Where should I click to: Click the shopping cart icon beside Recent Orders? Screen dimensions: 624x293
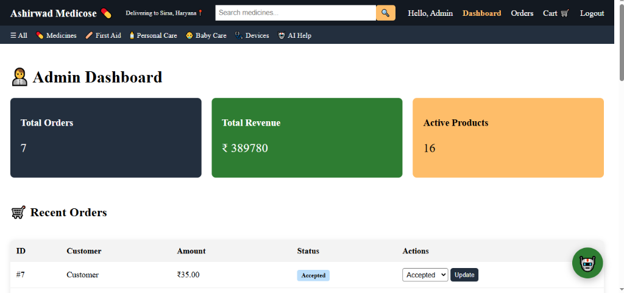[x=18, y=213]
